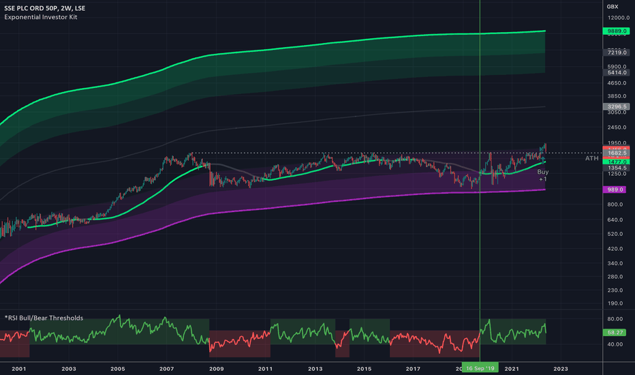Click the 800.0 price axis value

click(x=615, y=205)
